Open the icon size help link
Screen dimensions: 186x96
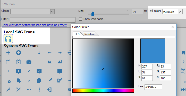(34, 25)
